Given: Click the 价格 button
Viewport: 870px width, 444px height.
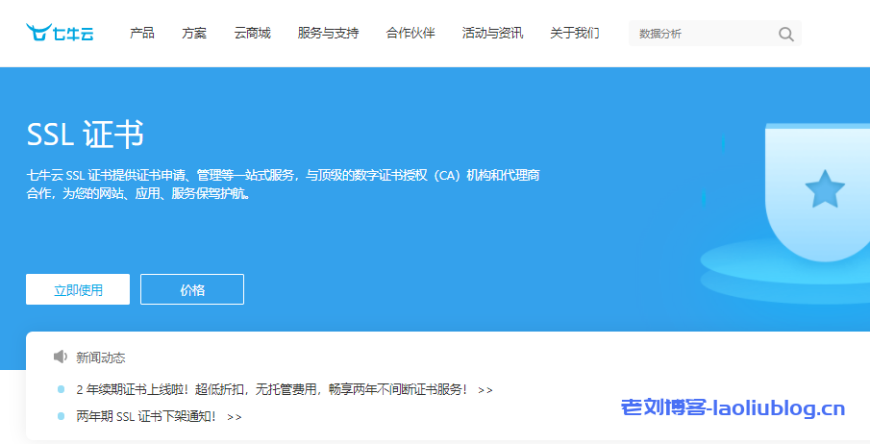Looking at the screenshot, I should click(x=192, y=289).
